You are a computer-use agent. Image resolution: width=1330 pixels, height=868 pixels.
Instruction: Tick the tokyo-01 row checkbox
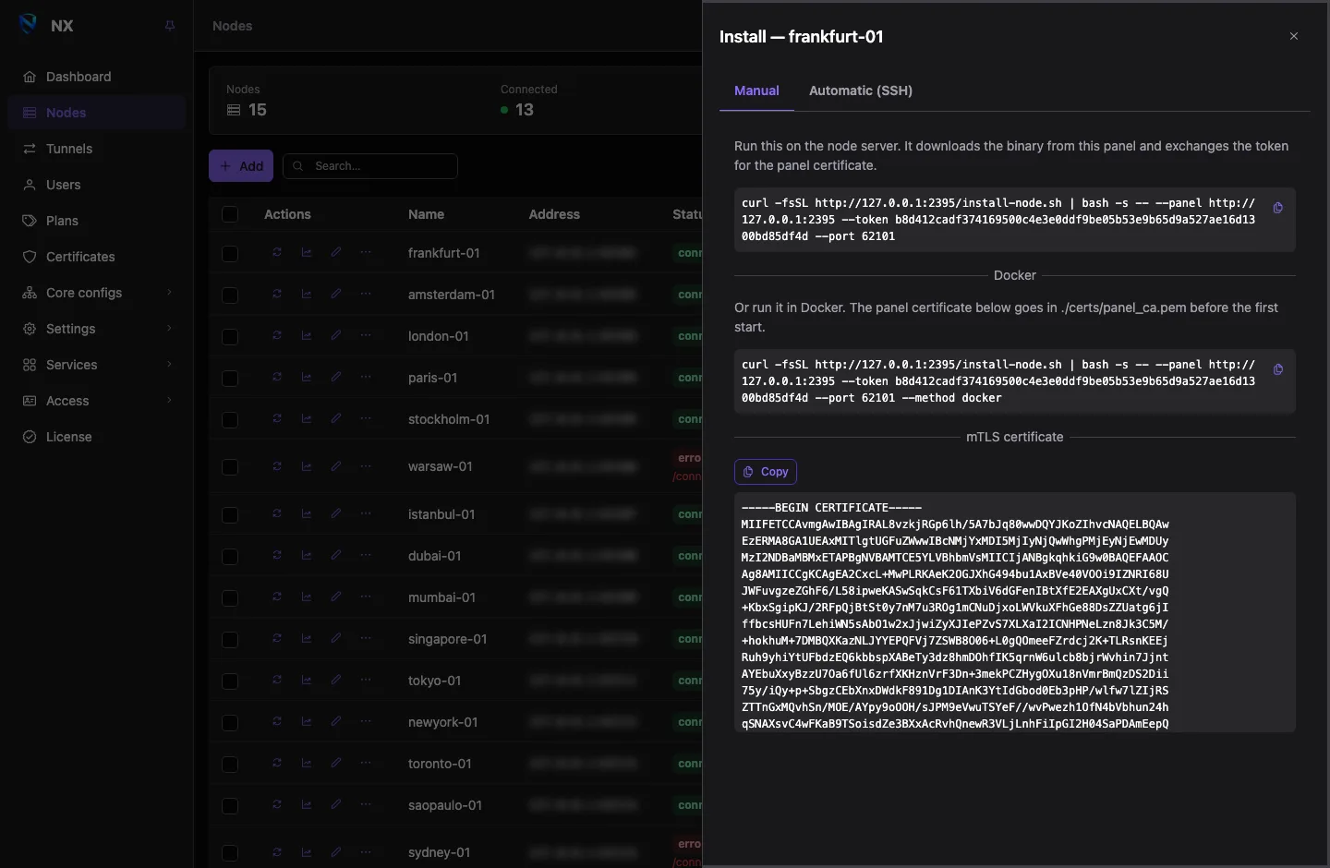click(x=230, y=681)
